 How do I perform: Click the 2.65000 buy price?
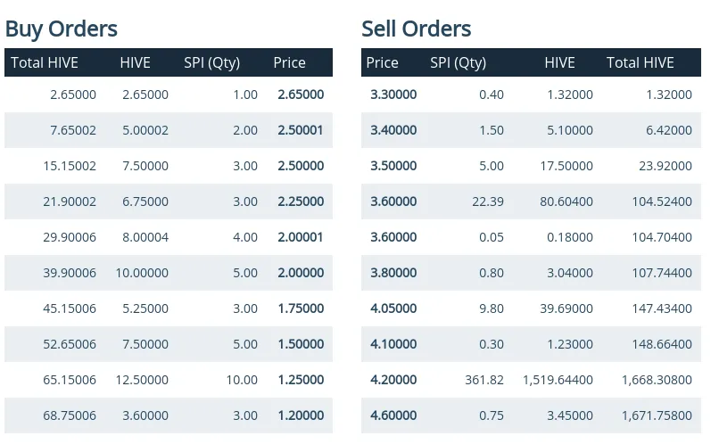click(x=300, y=95)
